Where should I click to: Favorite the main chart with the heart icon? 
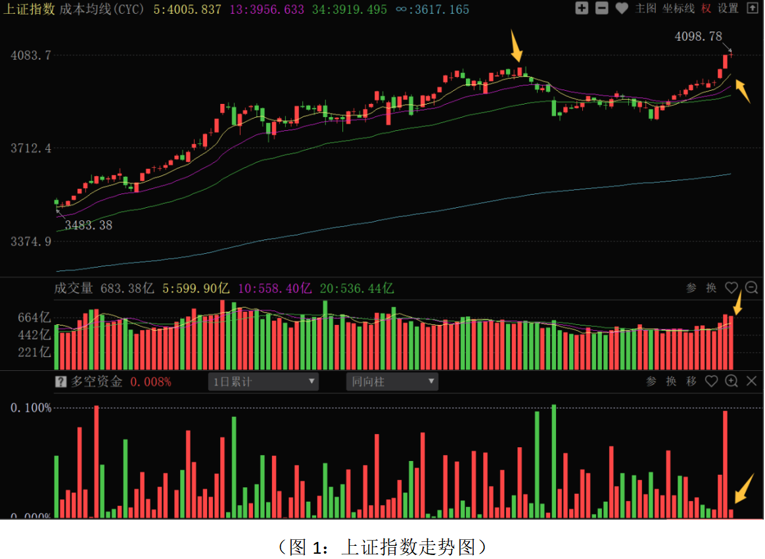622,9
